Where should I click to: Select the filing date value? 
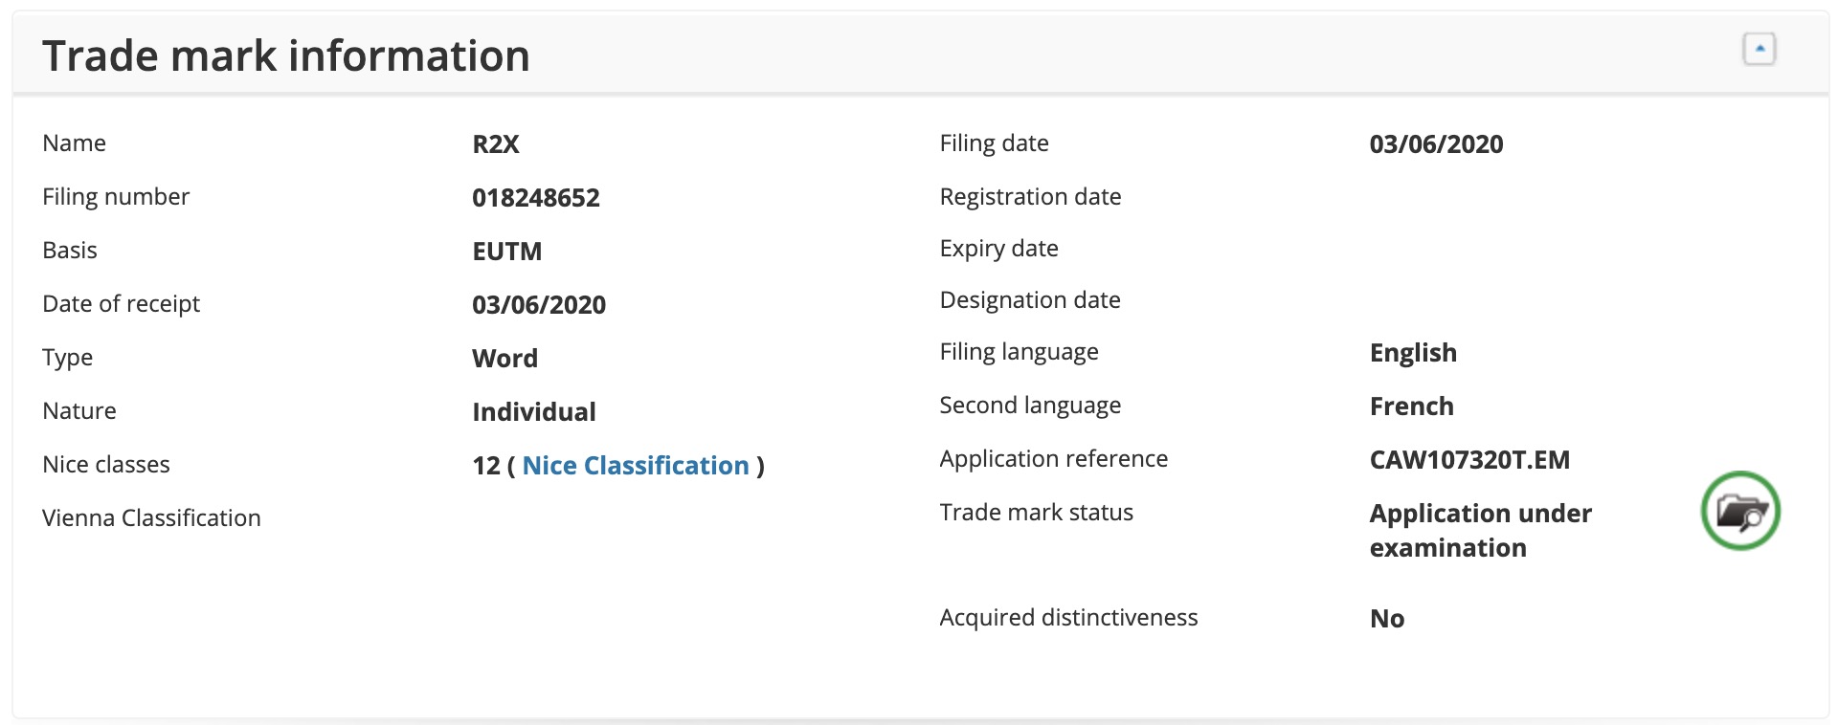1436,144
